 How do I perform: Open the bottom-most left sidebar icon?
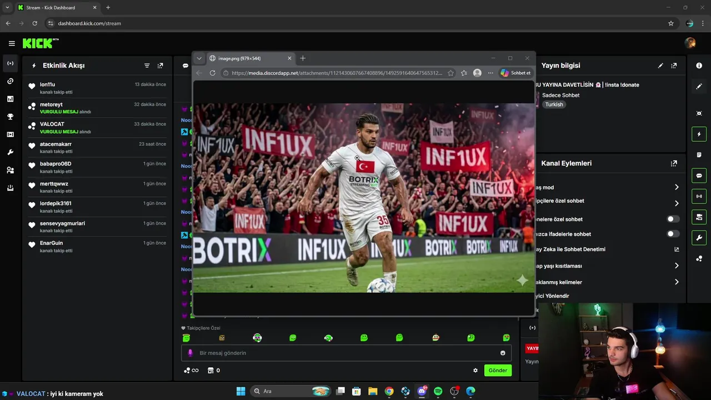10,188
